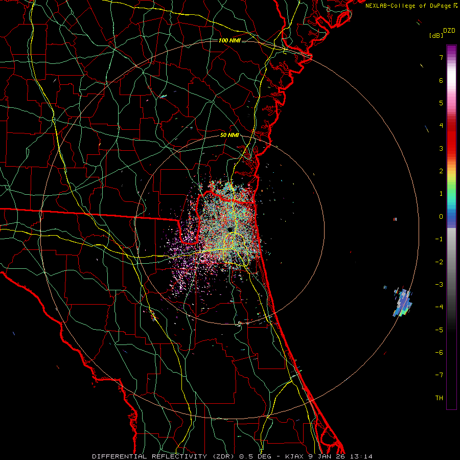This screenshot has width=460, height=460.
Task: Click the -2 value on the color scale
Action: pos(439,262)
